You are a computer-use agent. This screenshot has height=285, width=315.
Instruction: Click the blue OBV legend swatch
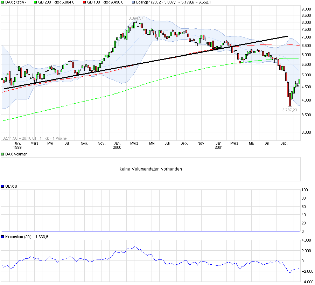pyautogui.click(x=2, y=186)
